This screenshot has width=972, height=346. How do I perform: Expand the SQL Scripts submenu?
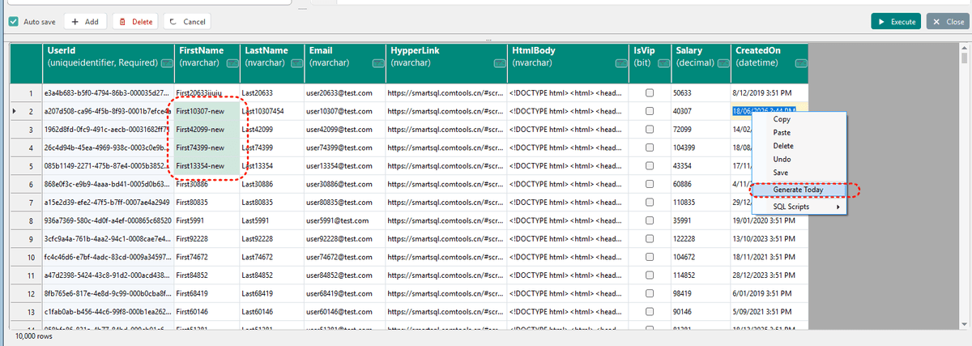[799, 207]
